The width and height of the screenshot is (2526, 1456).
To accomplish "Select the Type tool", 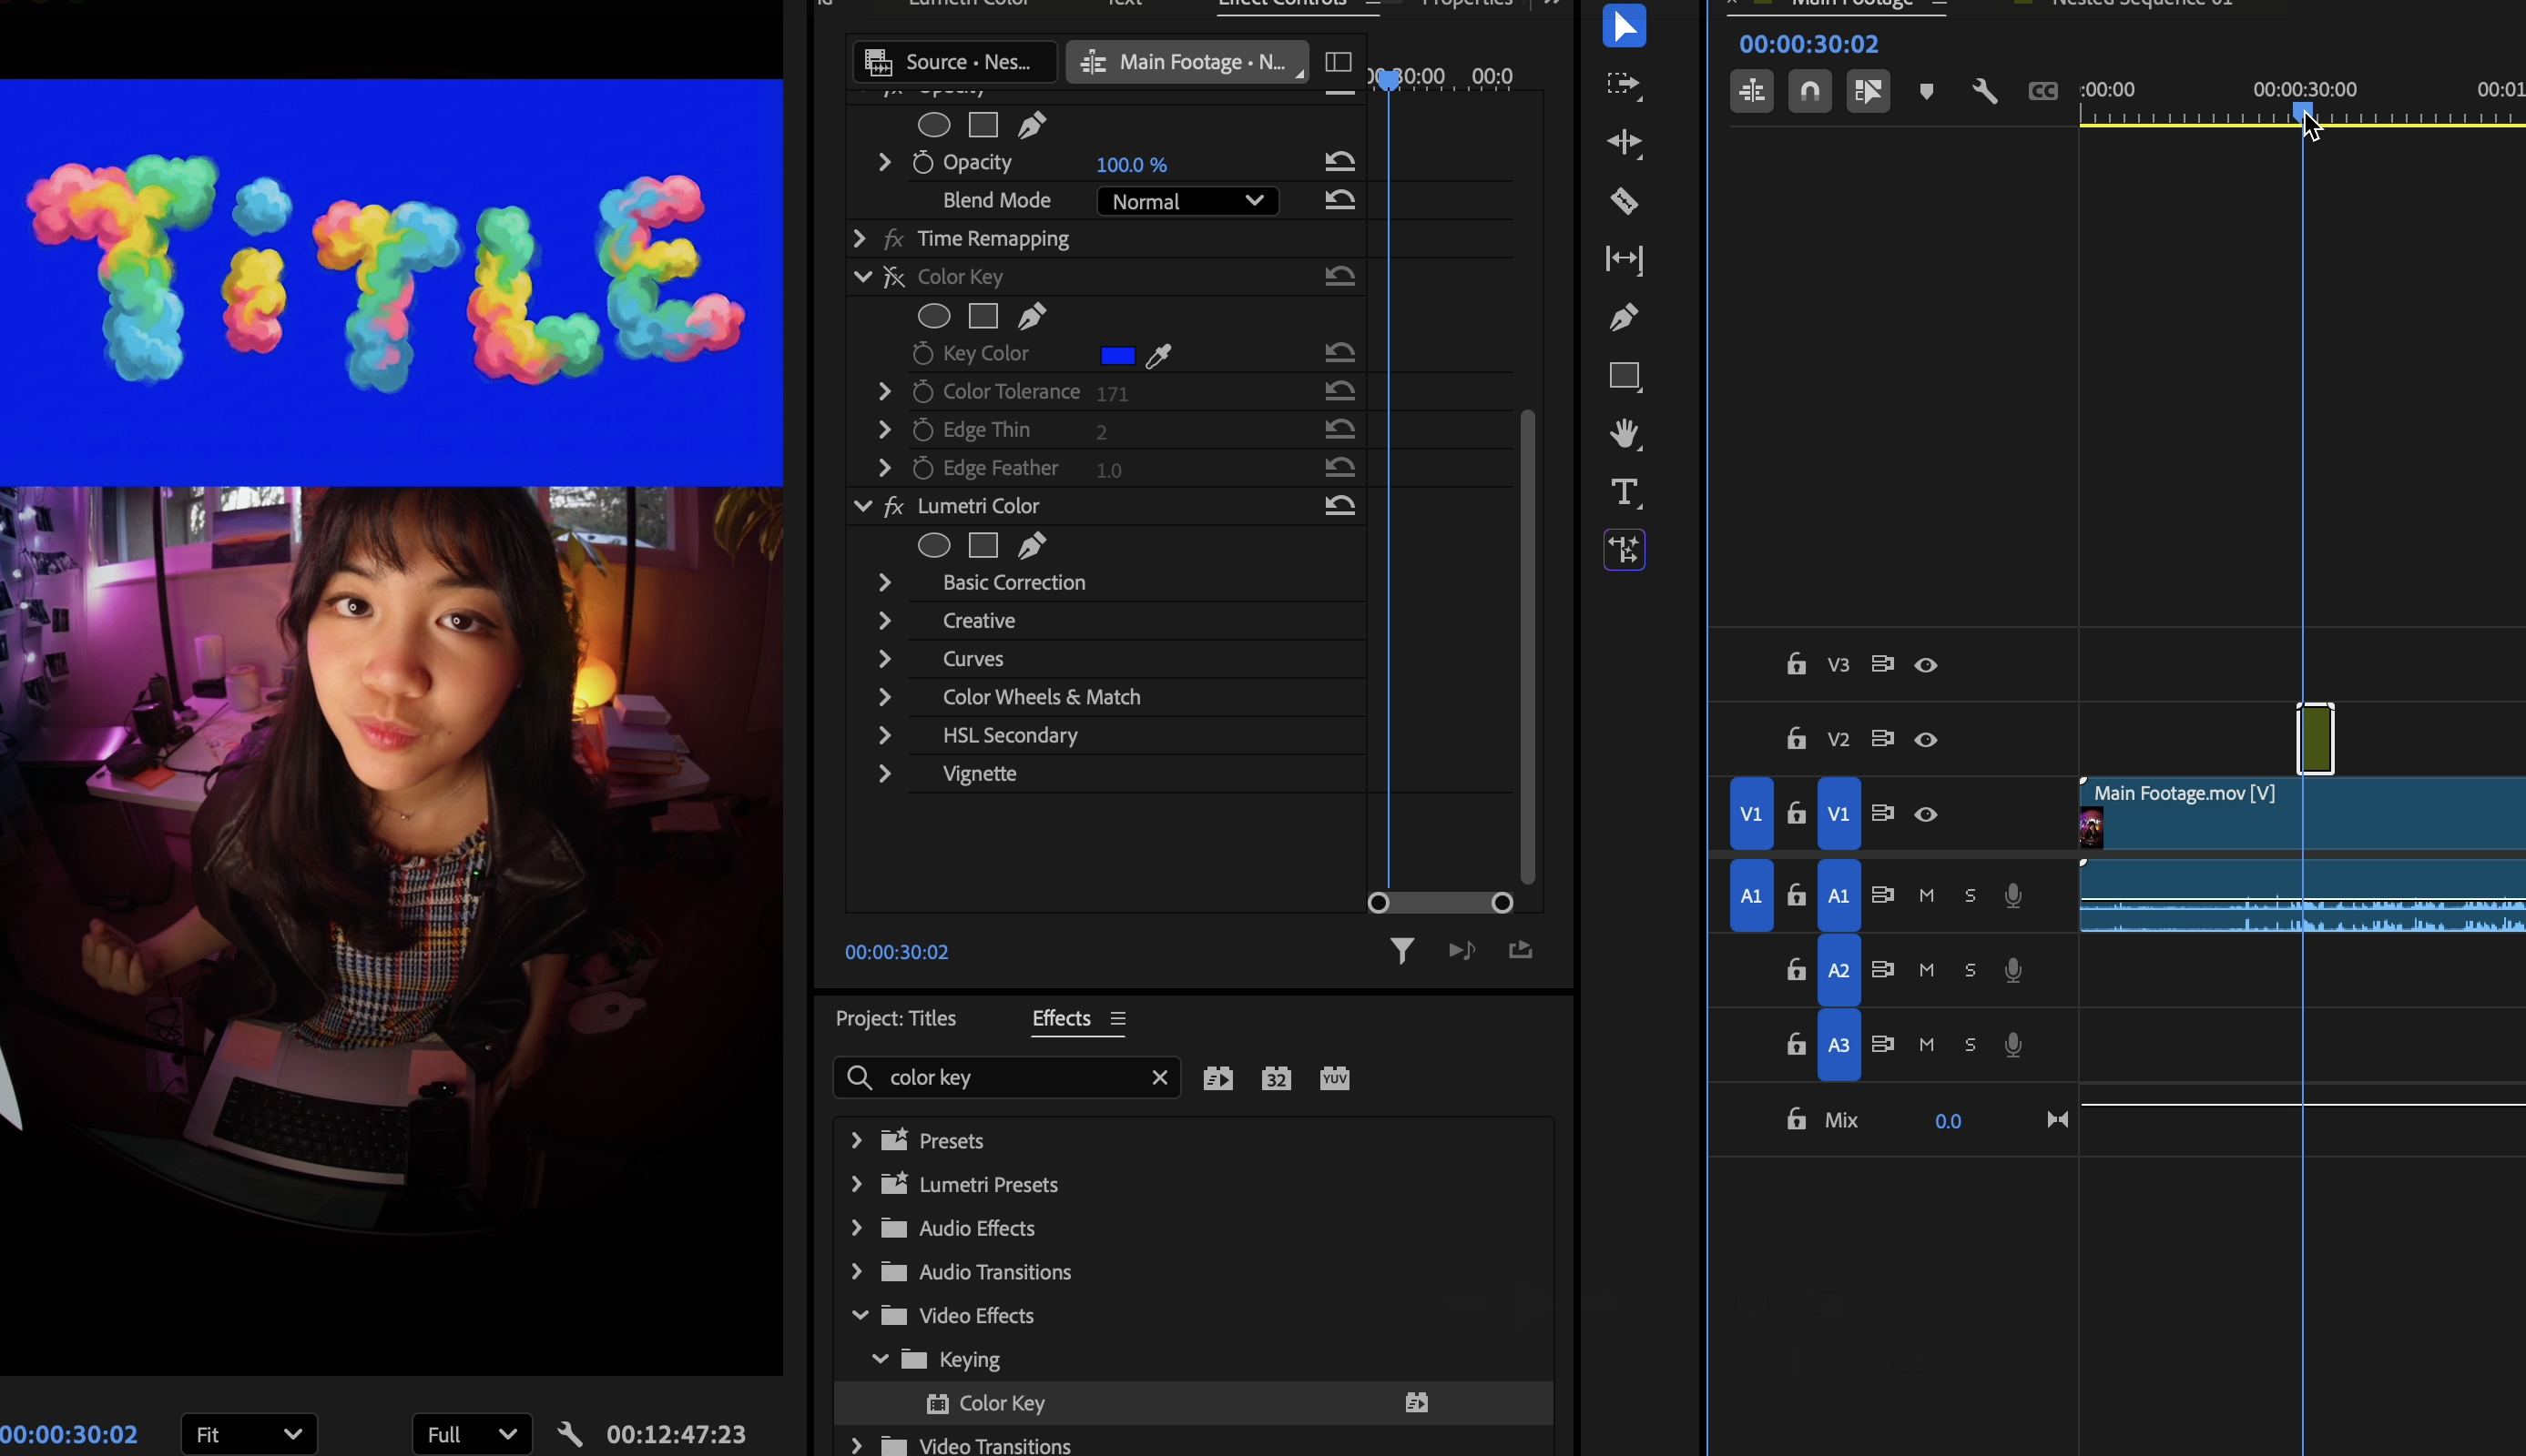I will (x=1623, y=491).
